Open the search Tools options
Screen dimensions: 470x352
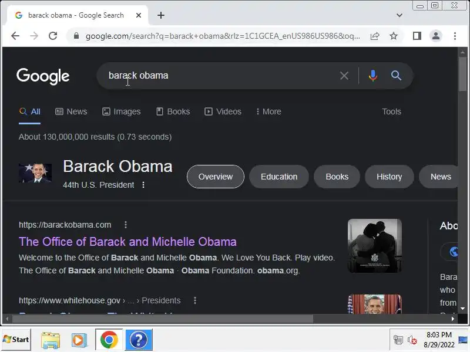click(x=391, y=111)
